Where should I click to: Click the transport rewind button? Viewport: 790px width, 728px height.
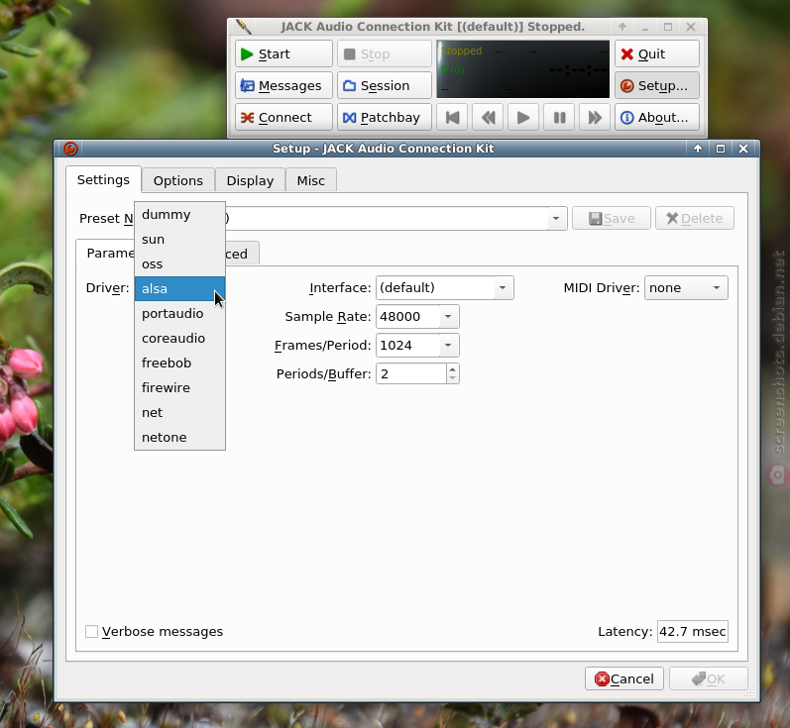click(488, 117)
